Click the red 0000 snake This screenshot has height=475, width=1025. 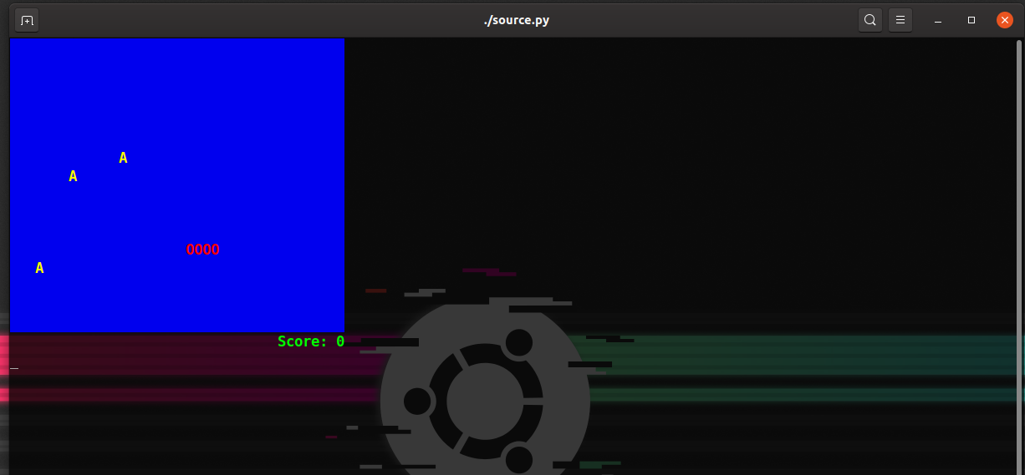(202, 250)
